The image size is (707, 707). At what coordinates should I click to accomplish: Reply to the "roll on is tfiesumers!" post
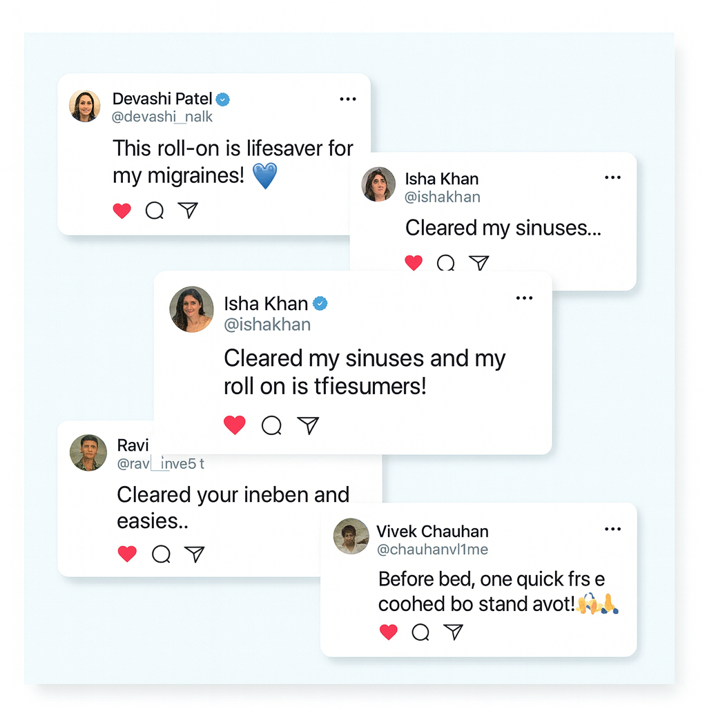point(271,426)
